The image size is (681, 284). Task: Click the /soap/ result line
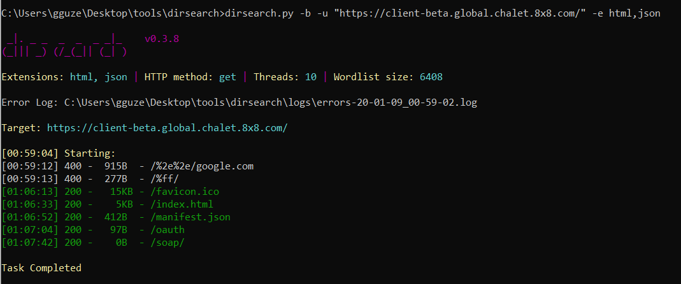93,243
